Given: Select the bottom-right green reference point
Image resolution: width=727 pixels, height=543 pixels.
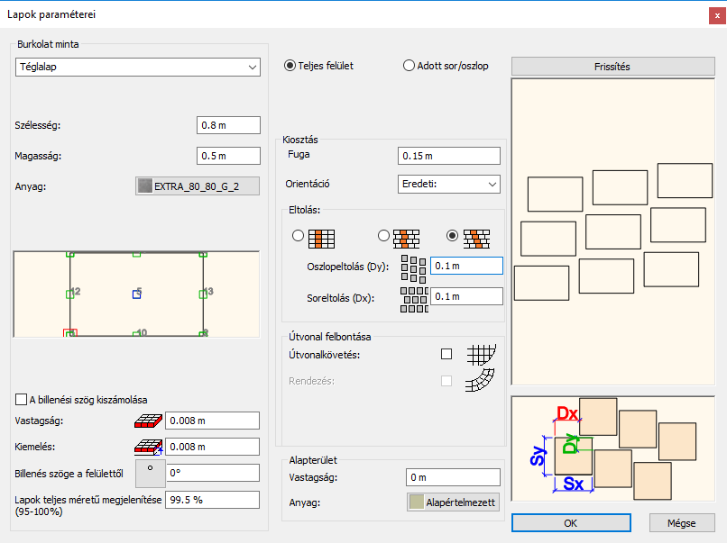Looking at the screenshot, I should 203,333.
